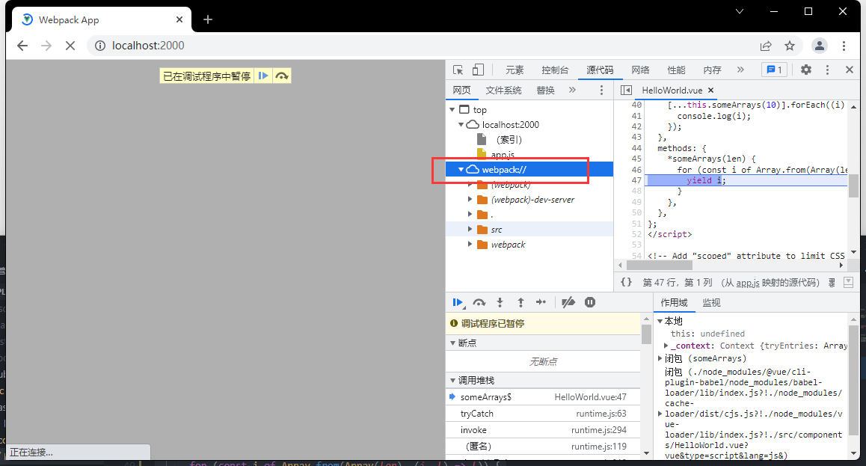
Task: Resume script execution in debugger toolbar
Action: (458, 302)
